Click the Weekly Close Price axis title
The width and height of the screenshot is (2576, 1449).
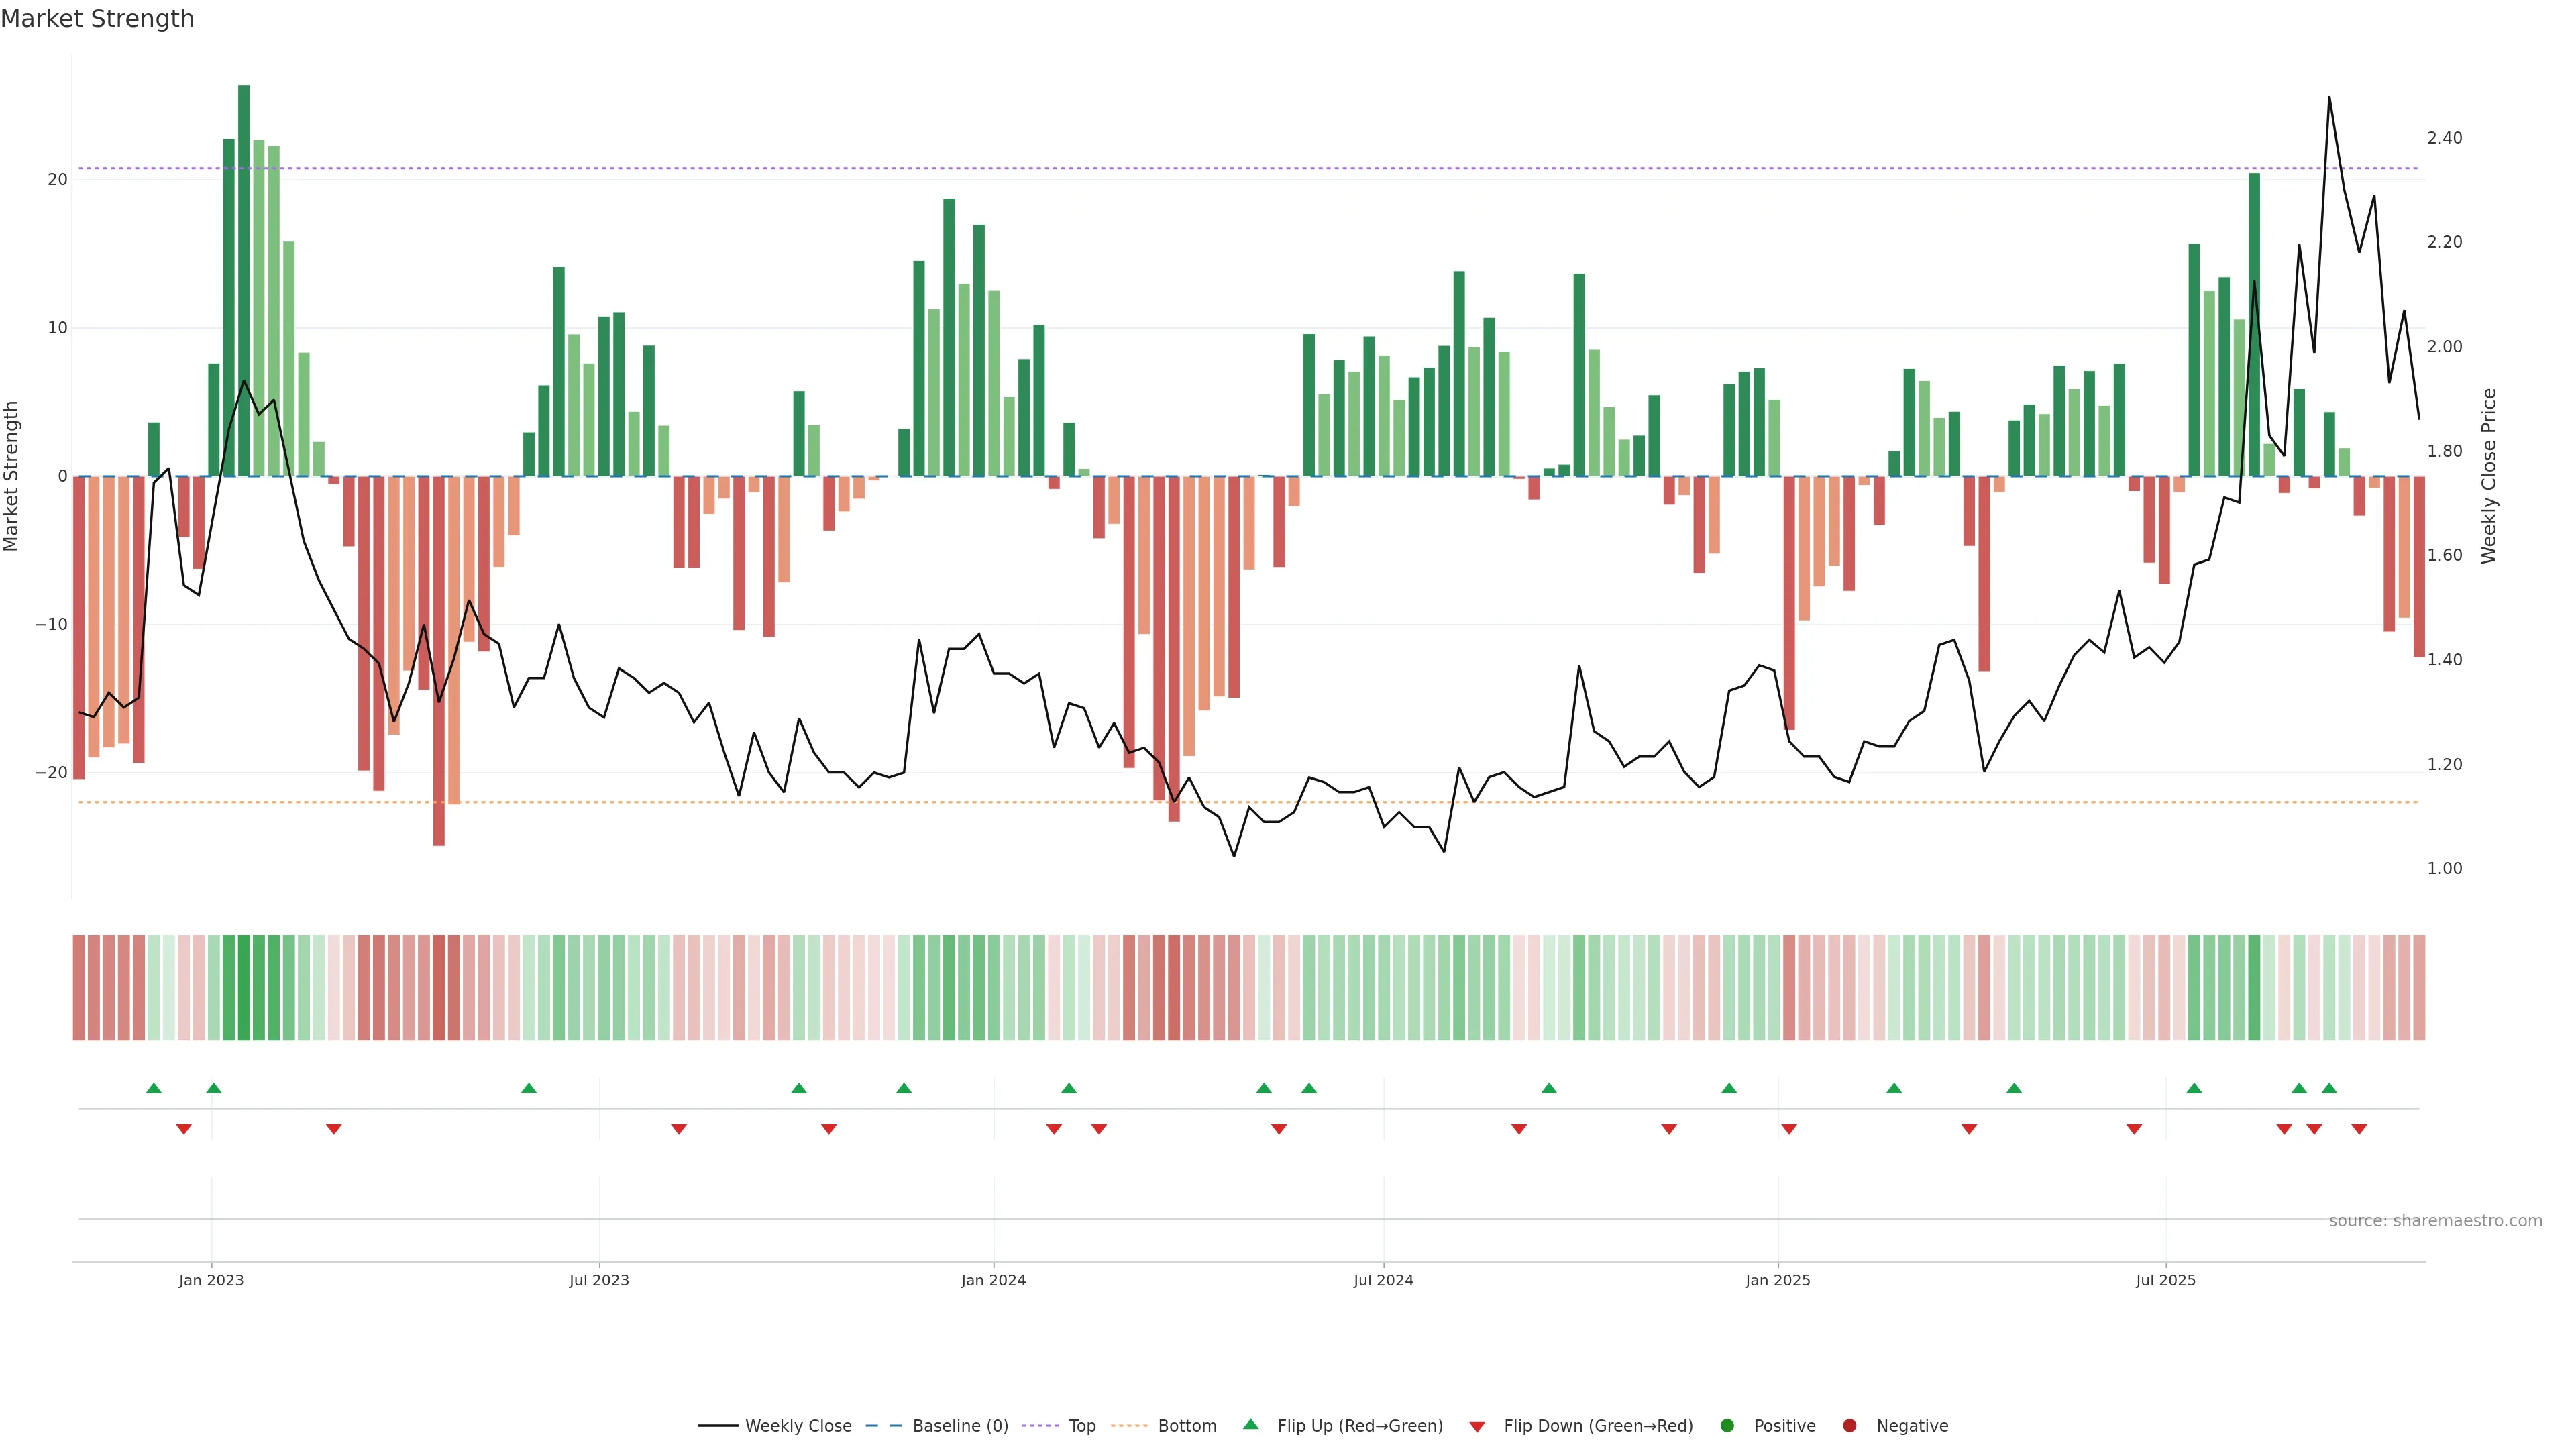pos(2489,476)
